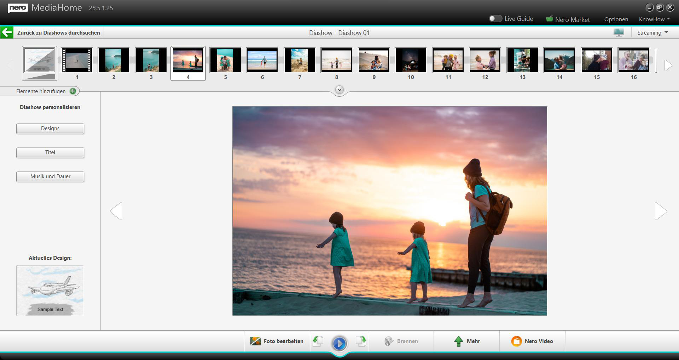Advance the filmstrip to the right
This screenshot has height=360, width=679.
click(x=668, y=65)
